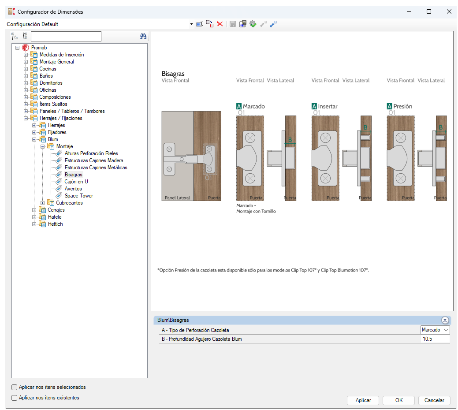Open the Tipo de Perforación Cazoleta dropdown
This screenshot has height=410, width=458.
[x=446, y=330]
